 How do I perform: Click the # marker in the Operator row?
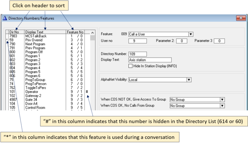tap(87, 92)
